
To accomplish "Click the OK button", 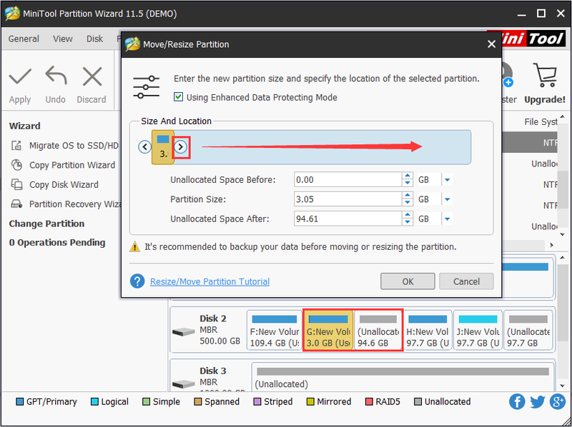I will (408, 281).
